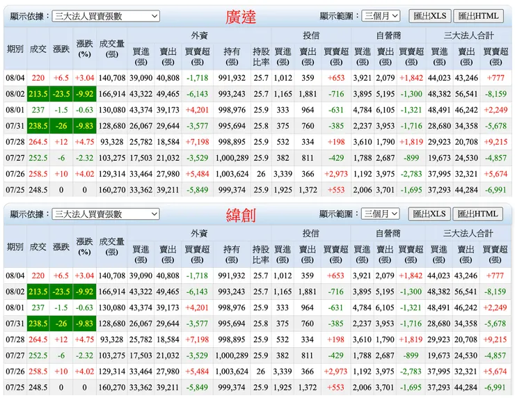Open 顯示範圍 三個月 dropdown in 緯創 panel
515x398 pixels.
click(x=381, y=214)
